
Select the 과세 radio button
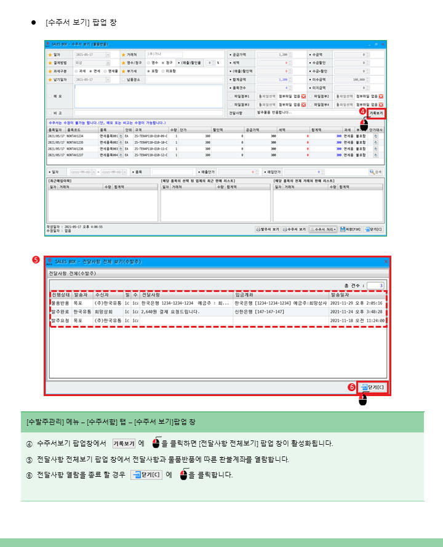(76, 71)
